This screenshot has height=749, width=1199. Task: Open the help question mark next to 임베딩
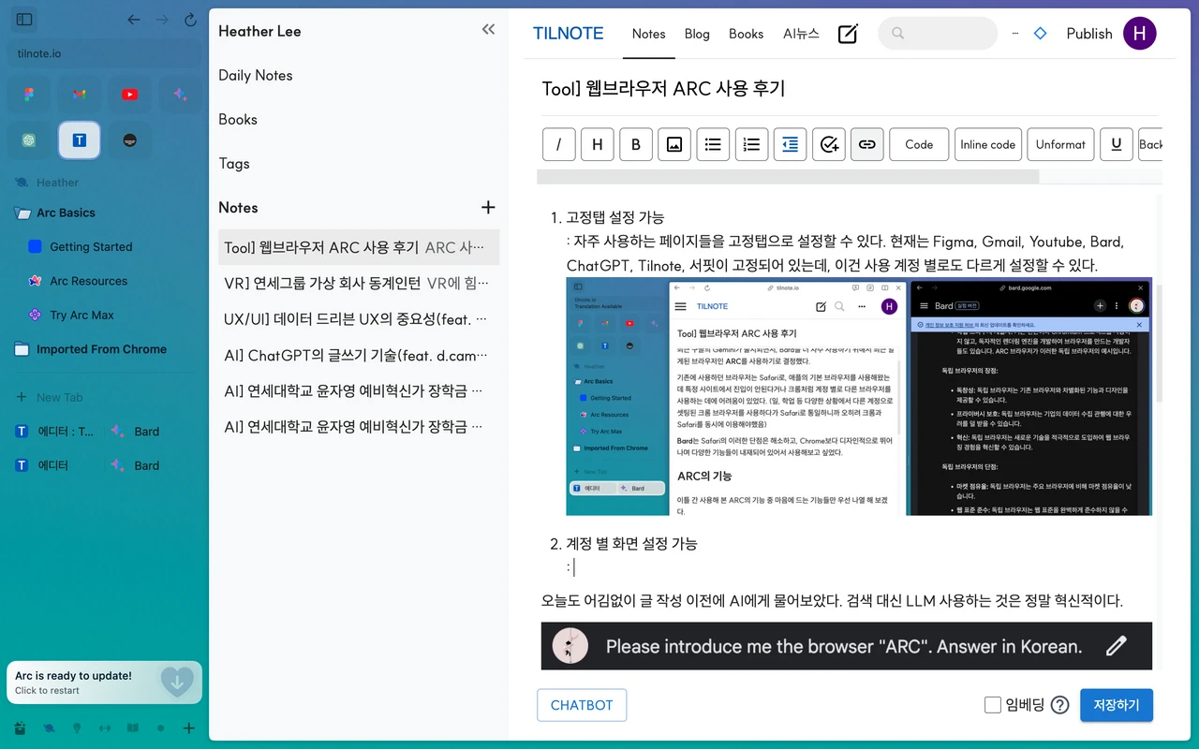click(1059, 705)
